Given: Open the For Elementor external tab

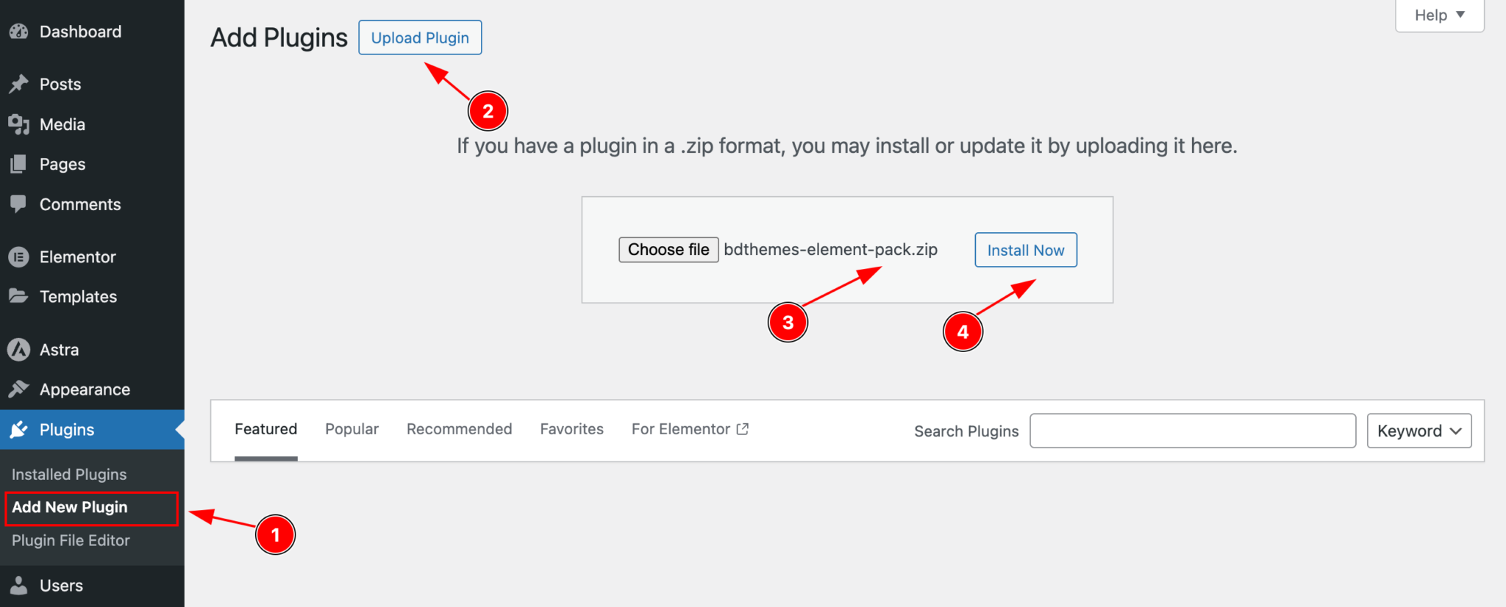Looking at the screenshot, I should click(688, 429).
